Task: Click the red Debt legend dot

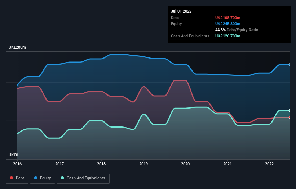Action: 12,178
